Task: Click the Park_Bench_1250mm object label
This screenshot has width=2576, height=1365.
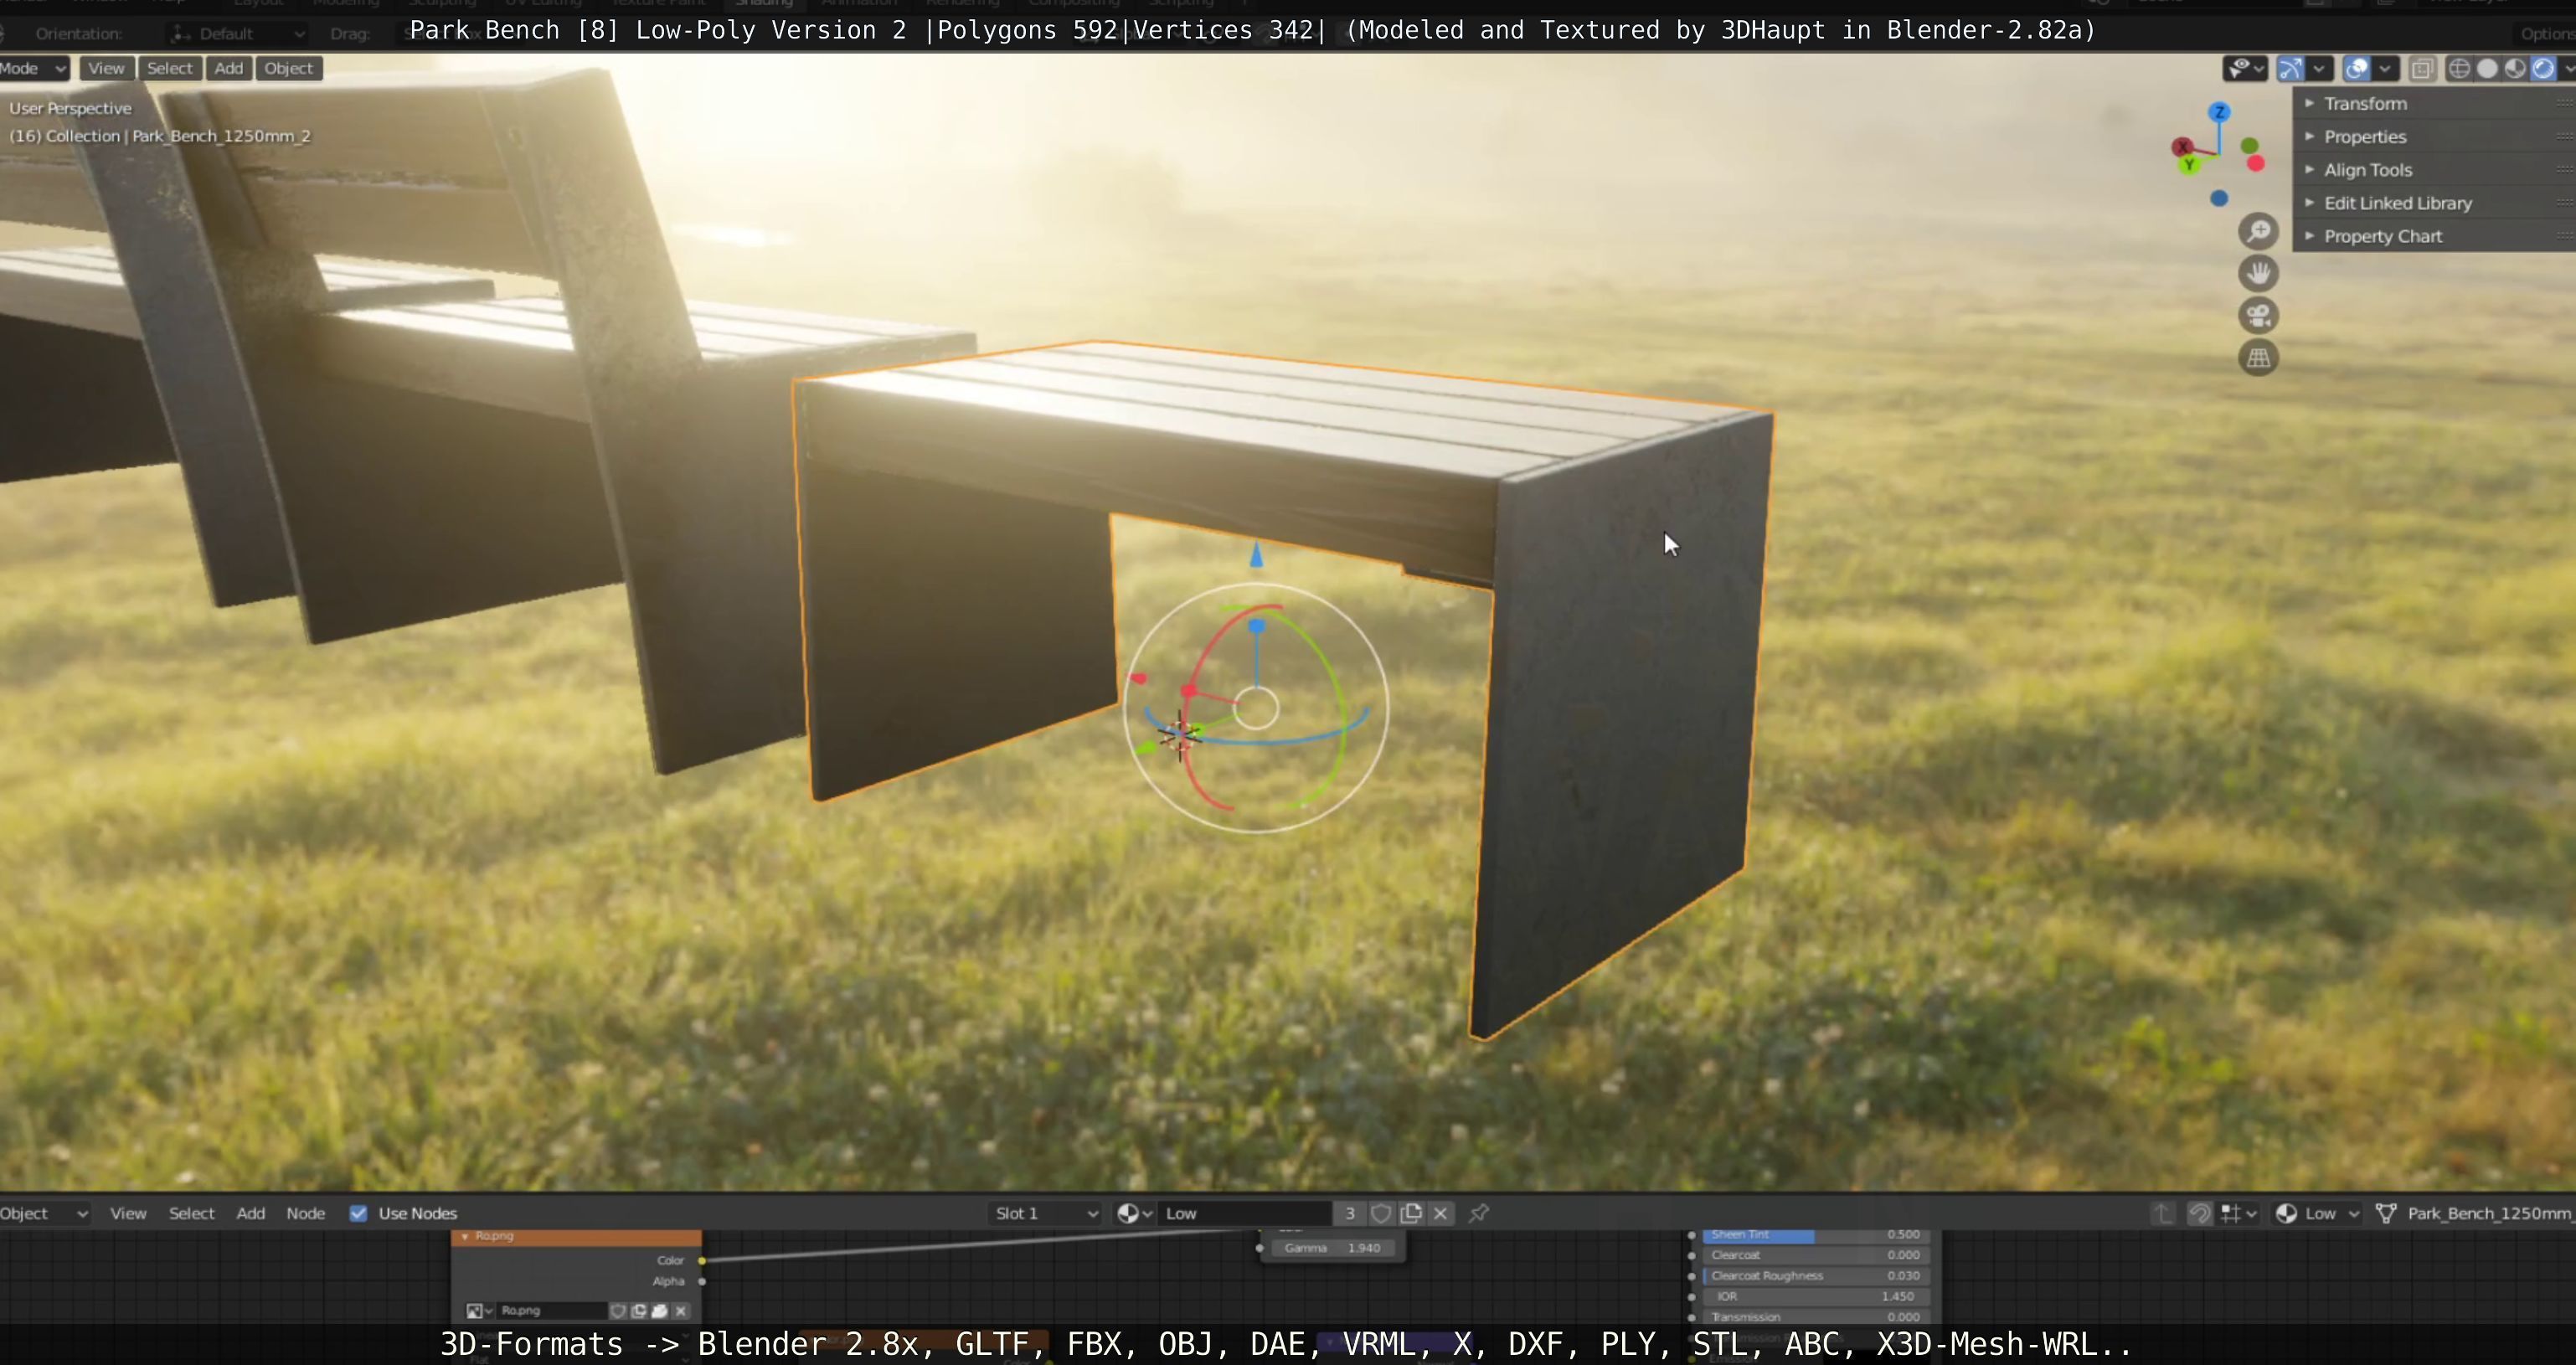Action: pos(2488,1213)
